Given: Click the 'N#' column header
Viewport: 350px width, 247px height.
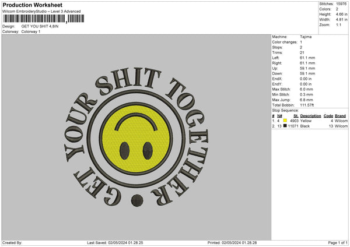Looking at the screenshot, I should (279, 116).
